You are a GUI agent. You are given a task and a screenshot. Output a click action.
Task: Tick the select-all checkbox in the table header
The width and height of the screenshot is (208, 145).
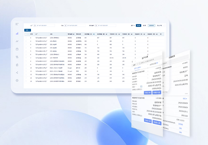[26, 34]
